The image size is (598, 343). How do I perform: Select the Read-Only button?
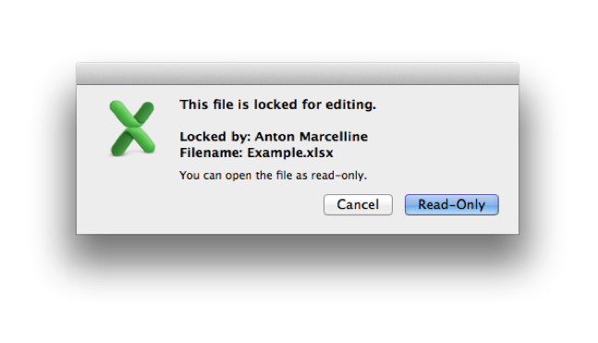coord(452,204)
